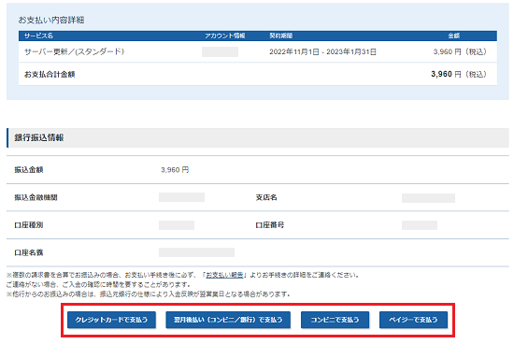The height and width of the screenshot is (344, 514).
Task: Click the 銀行振込情報 section heading
Action: (x=38, y=137)
